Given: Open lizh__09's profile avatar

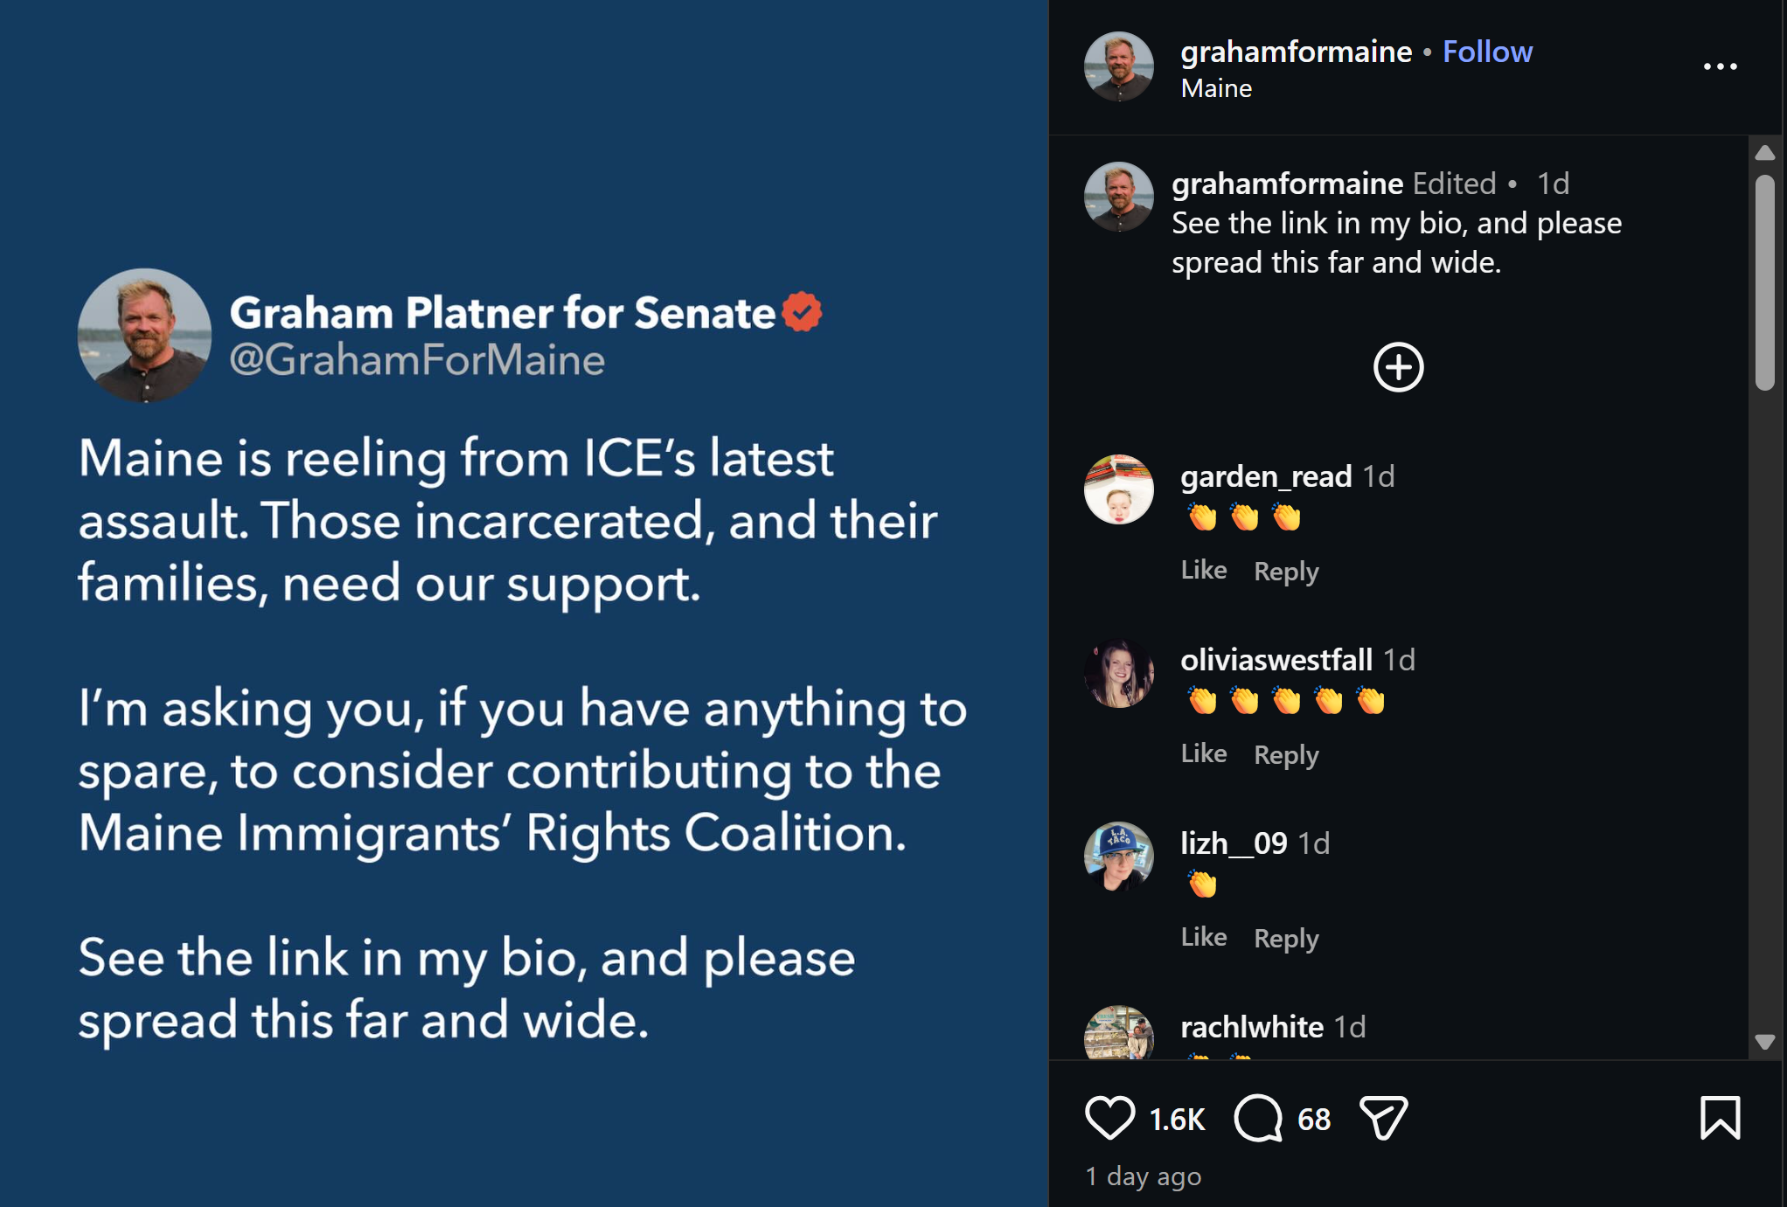Looking at the screenshot, I should point(1118,857).
